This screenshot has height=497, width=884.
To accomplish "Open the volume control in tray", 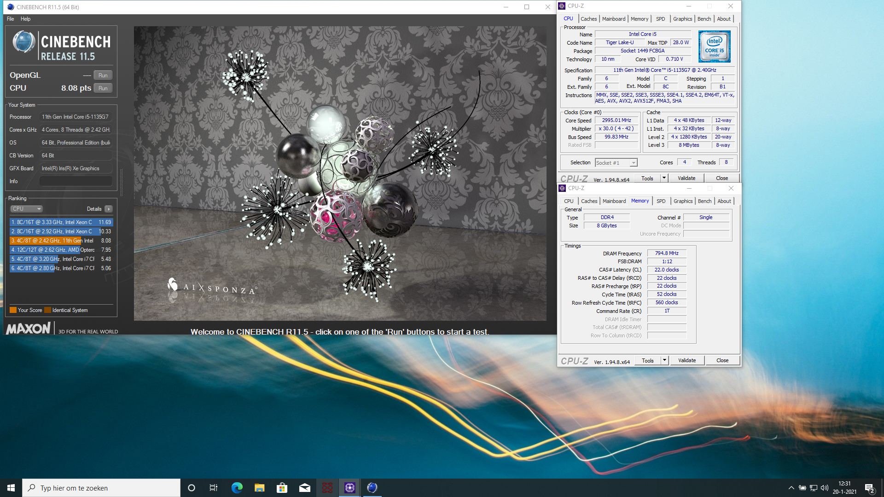I will coord(824,488).
